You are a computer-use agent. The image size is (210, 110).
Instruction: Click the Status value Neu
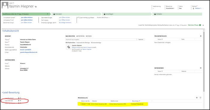tap(180, 8)
